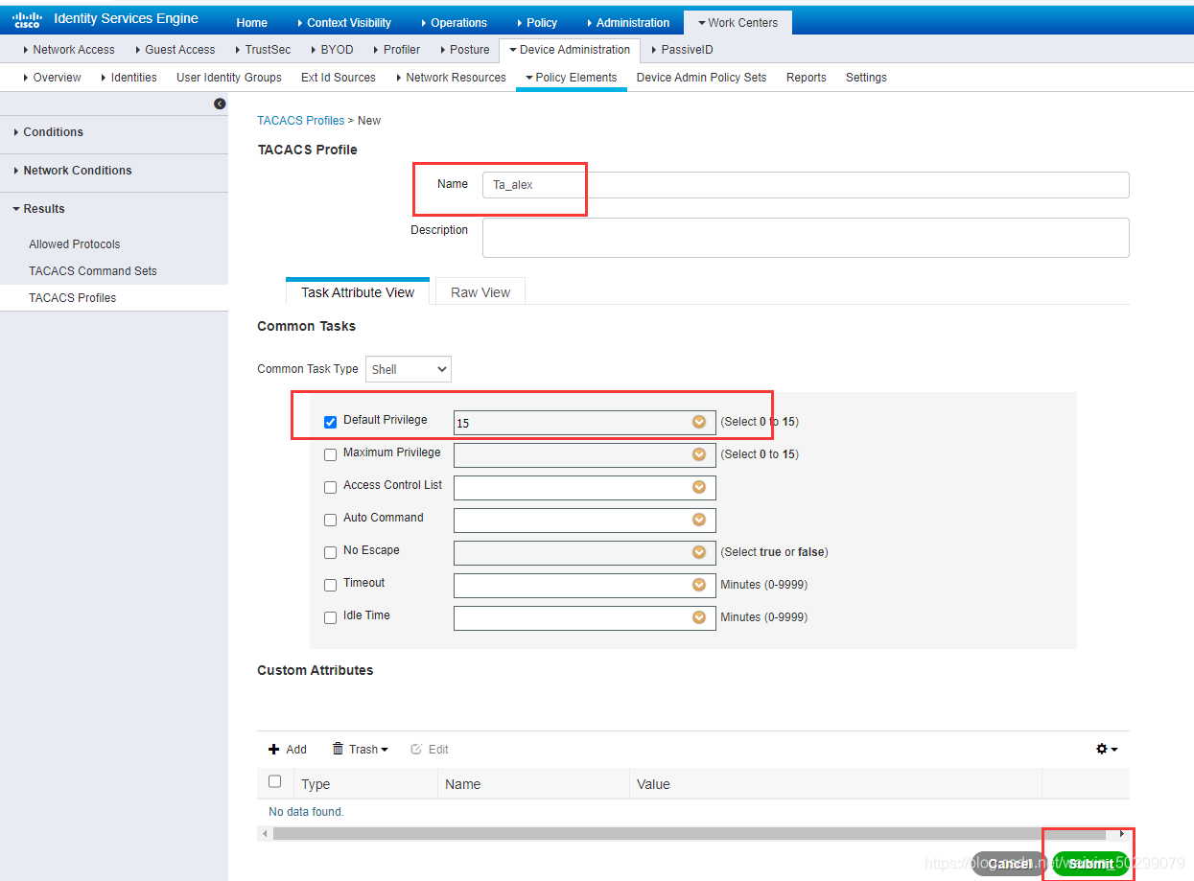Check the Timeout checkbox

(330, 584)
